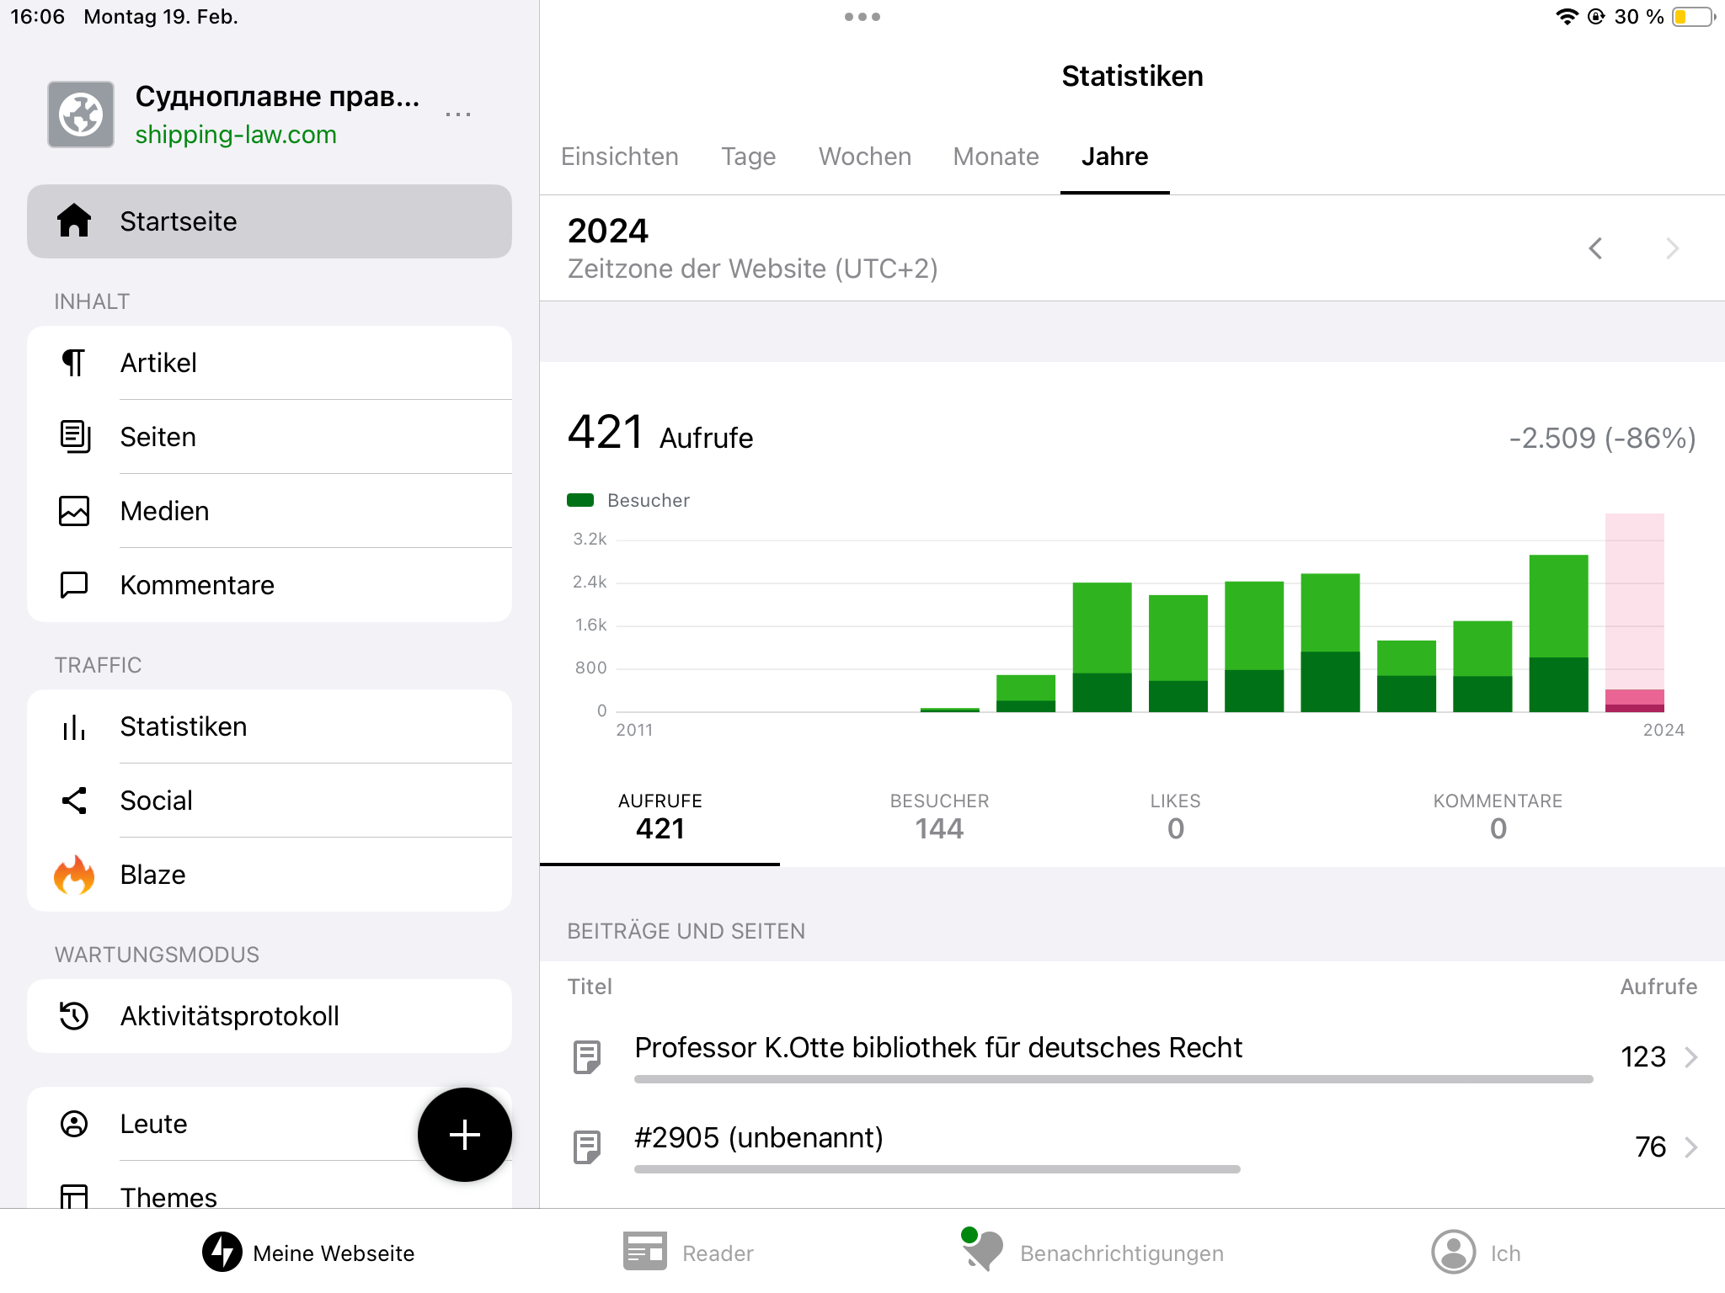Open Seiten via the pages icon
The width and height of the screenshot is (1725, 1293).
(x=74, y=437)
